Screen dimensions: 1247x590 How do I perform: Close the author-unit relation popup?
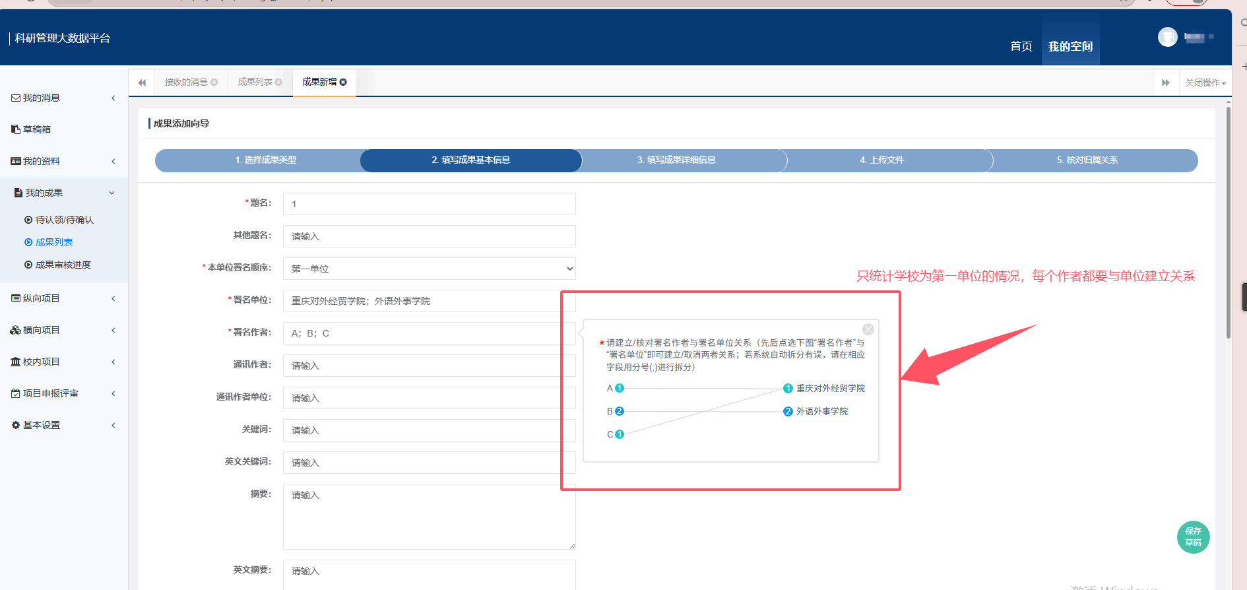868,329
